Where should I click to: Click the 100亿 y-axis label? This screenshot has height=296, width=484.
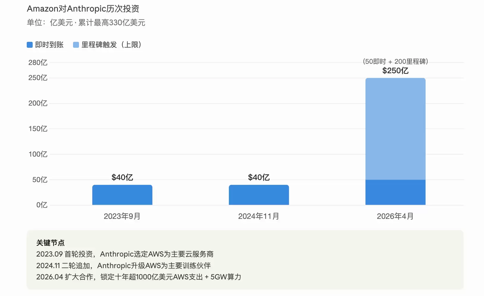(38, 154)
